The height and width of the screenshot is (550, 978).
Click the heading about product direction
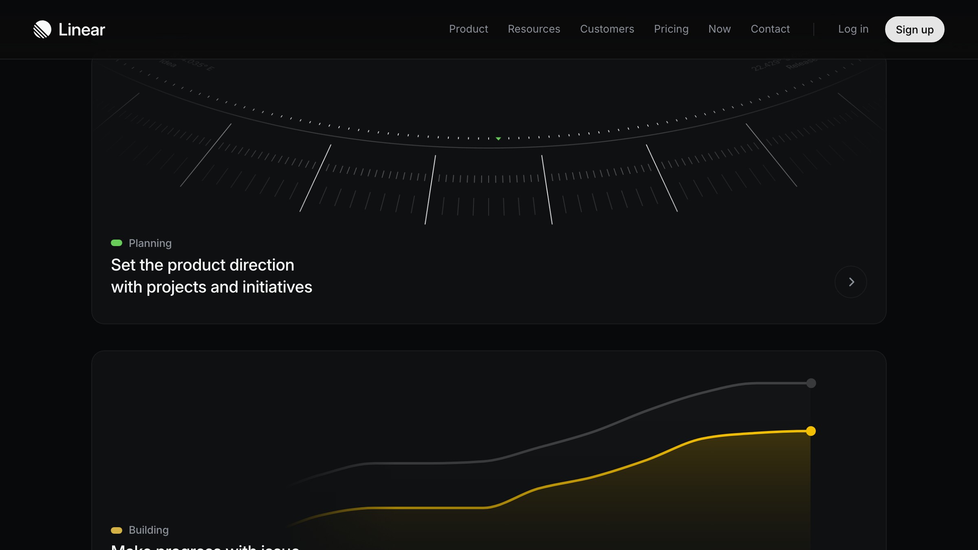pos(211,276)
